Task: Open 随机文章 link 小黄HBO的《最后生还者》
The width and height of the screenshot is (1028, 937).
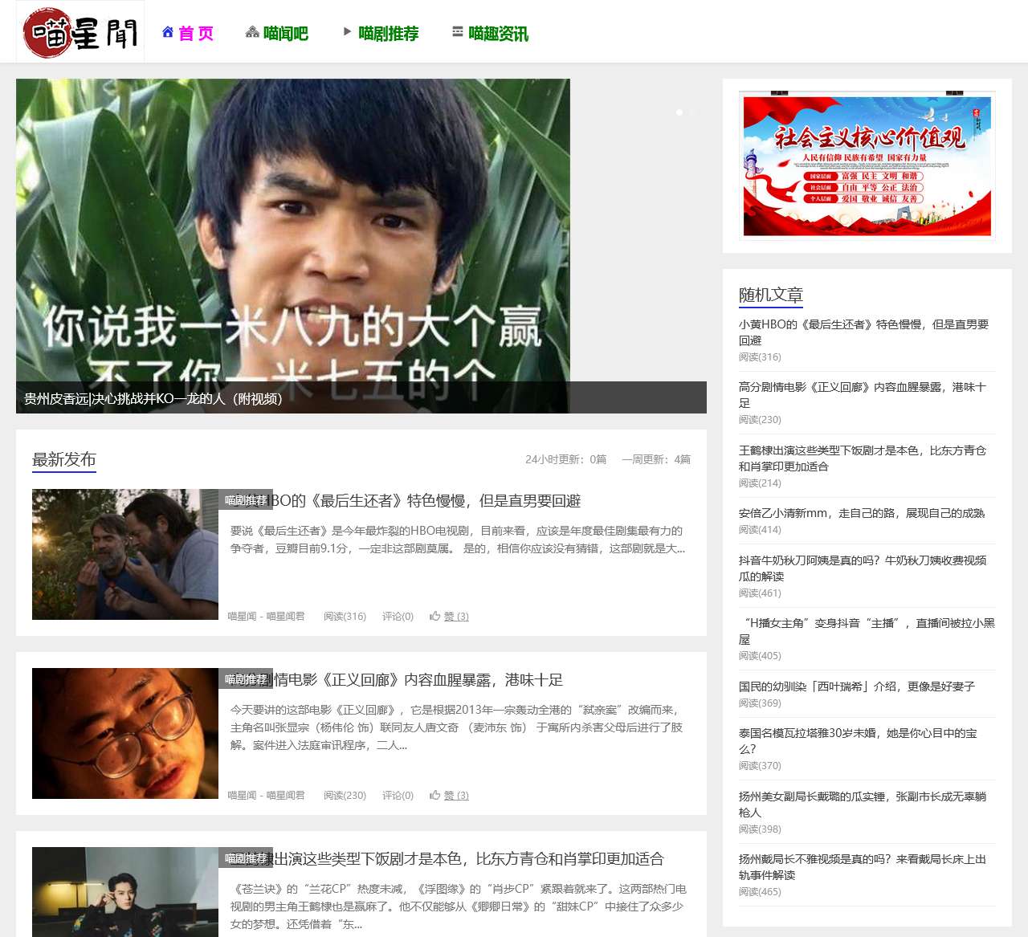Action: tap(864, 332)
